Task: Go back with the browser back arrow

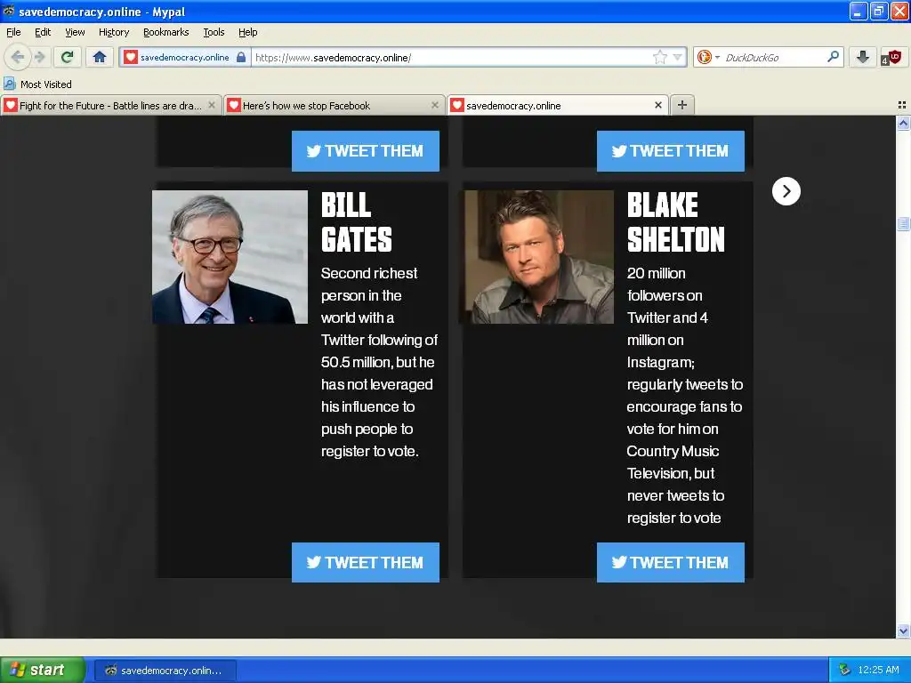Action: [18, 57]
